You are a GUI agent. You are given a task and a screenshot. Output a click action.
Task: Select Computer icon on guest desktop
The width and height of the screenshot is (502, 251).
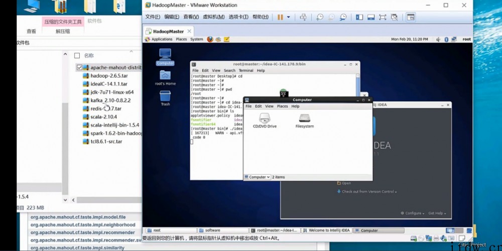point(165,57)
